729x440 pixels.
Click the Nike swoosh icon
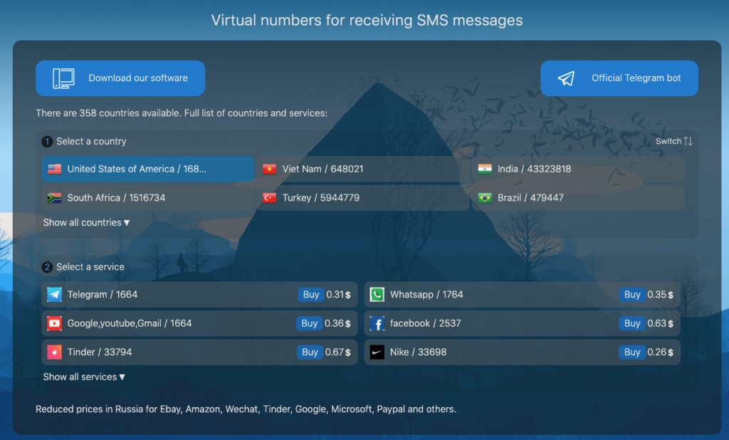(x=377, y=352)
